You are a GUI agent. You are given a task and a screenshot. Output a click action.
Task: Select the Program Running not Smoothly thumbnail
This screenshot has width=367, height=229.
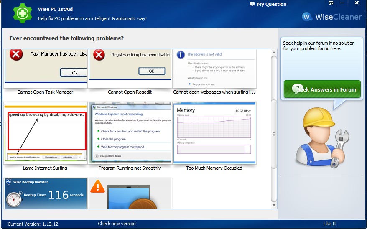pyautogui.click(x=130, y=132)
